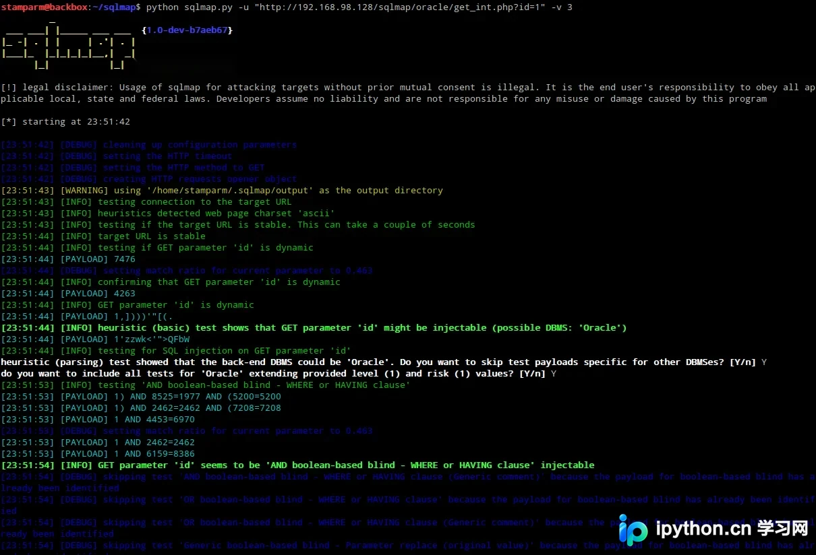Click payload '1 AND 6159=8386'
The image size is (816, 555).
point(98,454)
